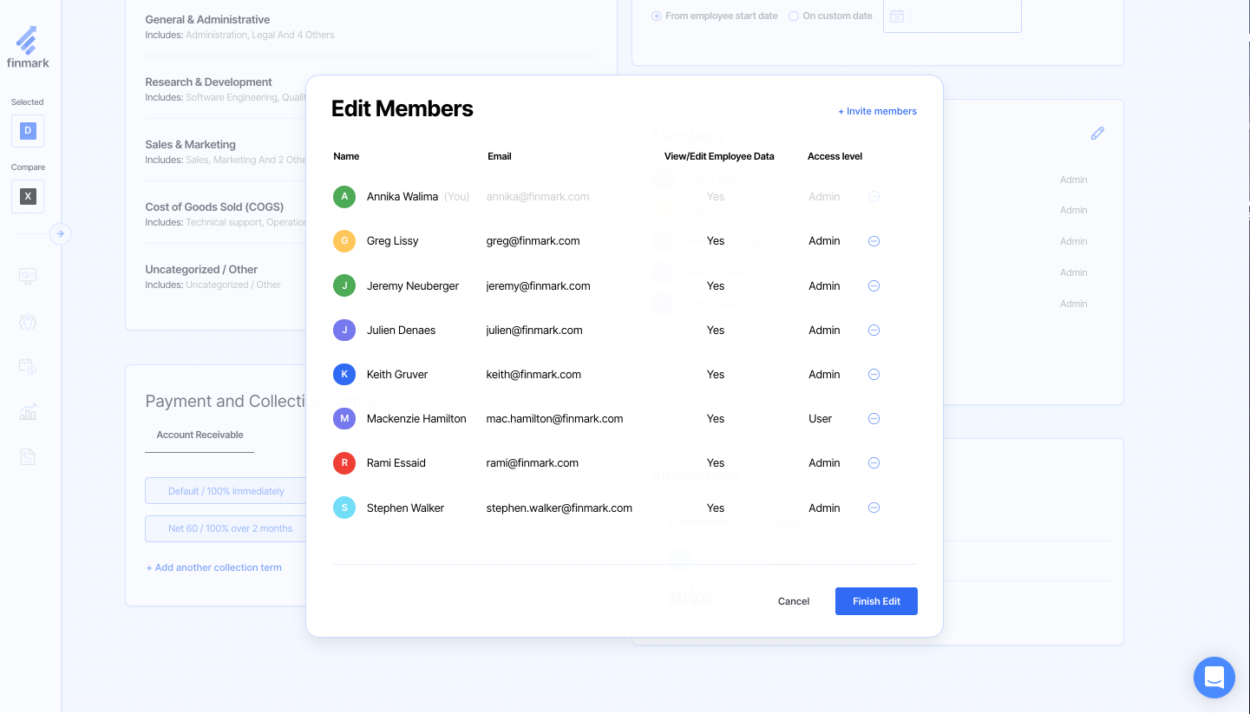Open the Compare scenario 'X' selector
Screen dimensions: 1250x714
pyautogui.click(x=28, y=196)
